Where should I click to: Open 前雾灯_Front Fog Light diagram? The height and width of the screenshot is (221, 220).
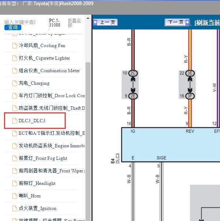coord(43,158)
